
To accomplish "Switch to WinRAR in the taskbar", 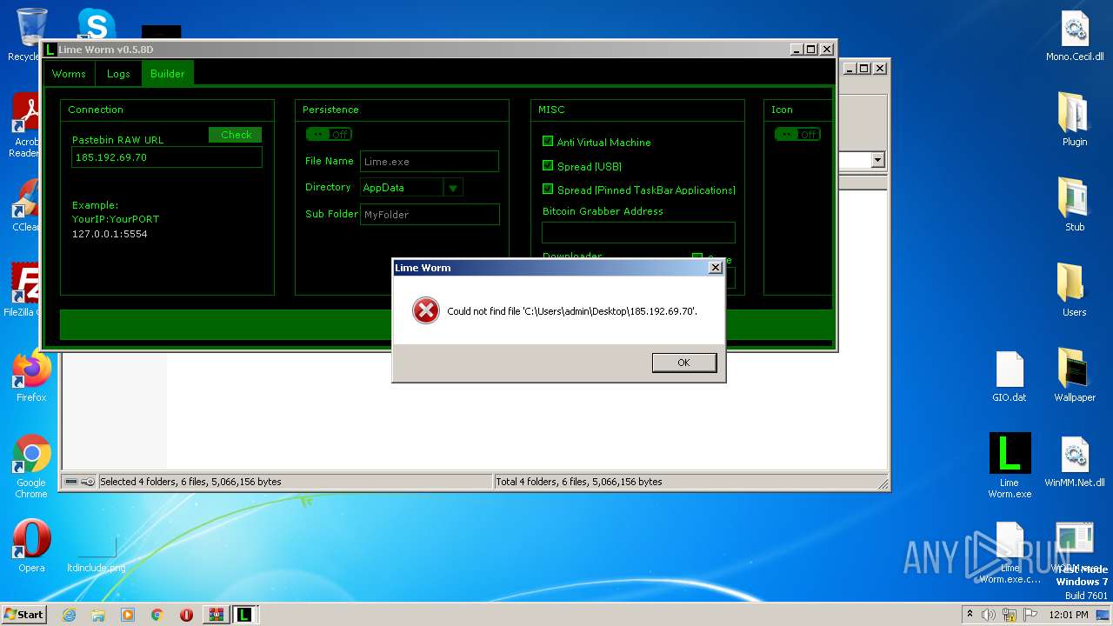I will (216, 615).
